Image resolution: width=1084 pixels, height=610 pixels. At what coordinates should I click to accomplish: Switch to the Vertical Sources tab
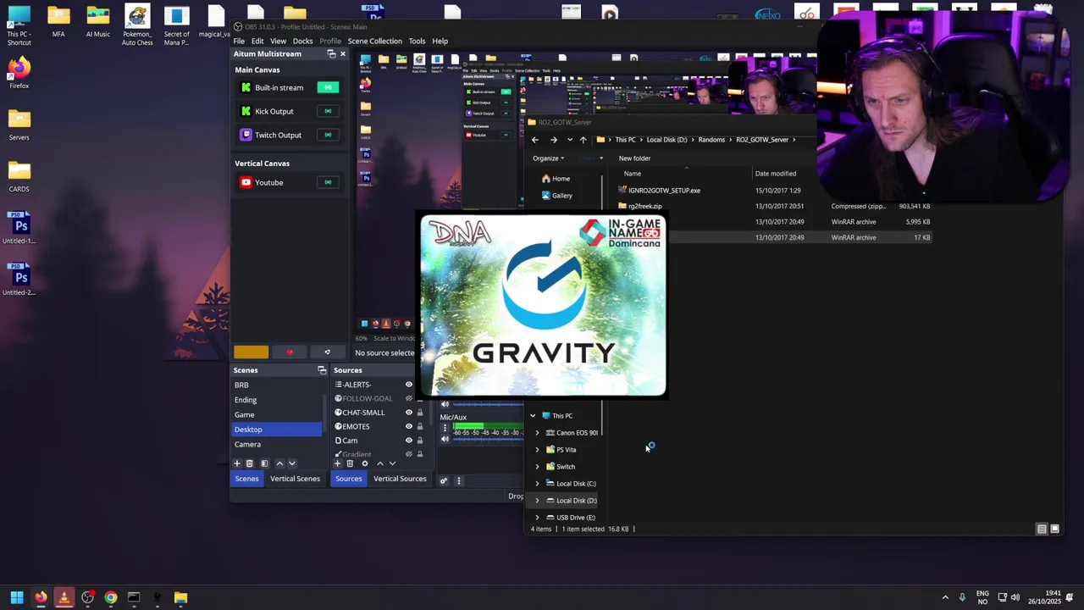[x=400, y=479]
